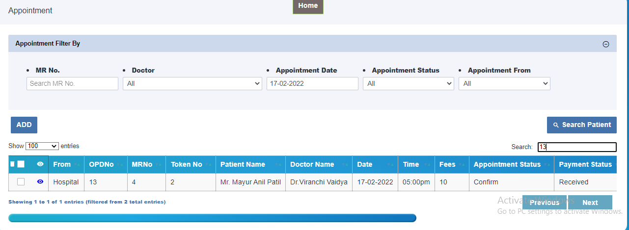Toggle the select-all checkbox in header
Screen dimensions: 629x230
pos(21,164)
